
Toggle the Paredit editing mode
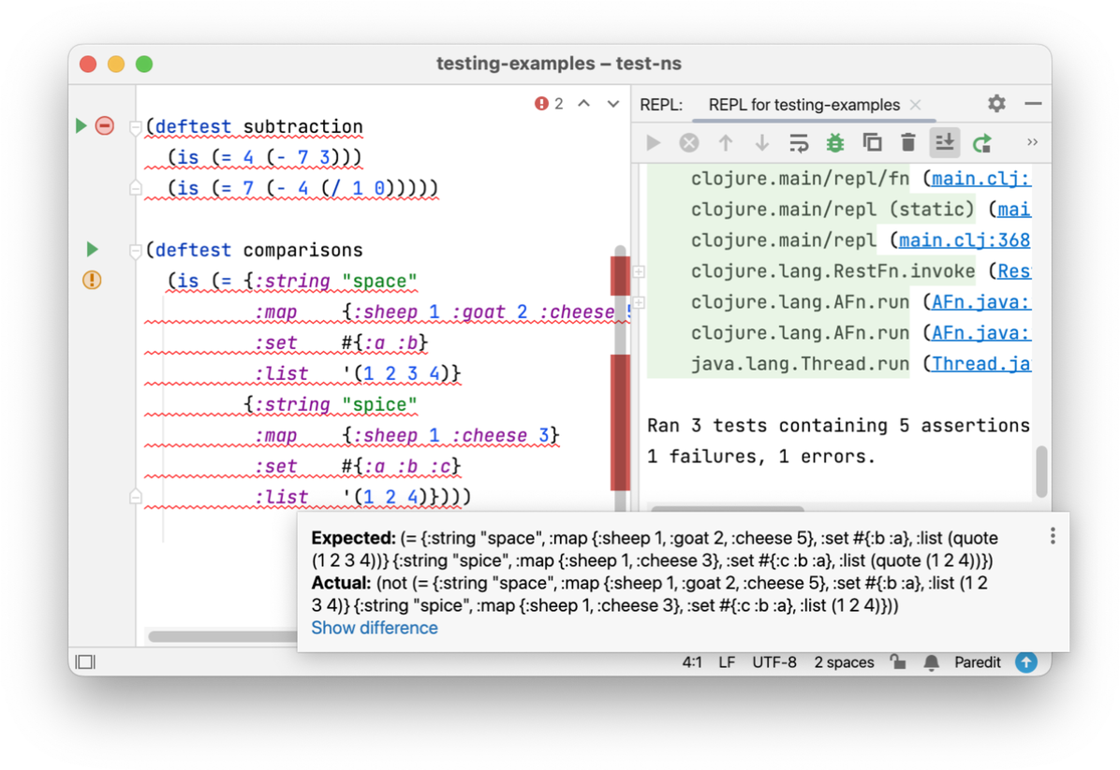[x=977, y=662]
